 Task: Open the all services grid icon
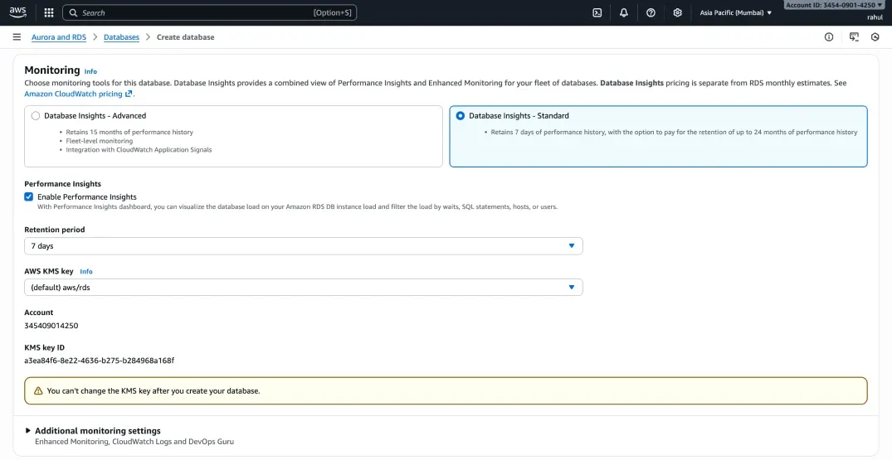[49, 12]
